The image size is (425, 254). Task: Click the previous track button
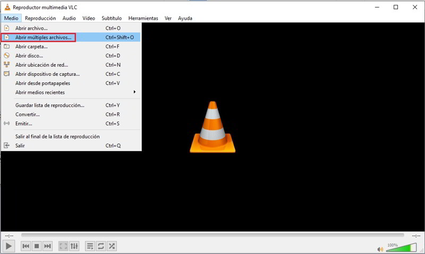coord(25,246)
